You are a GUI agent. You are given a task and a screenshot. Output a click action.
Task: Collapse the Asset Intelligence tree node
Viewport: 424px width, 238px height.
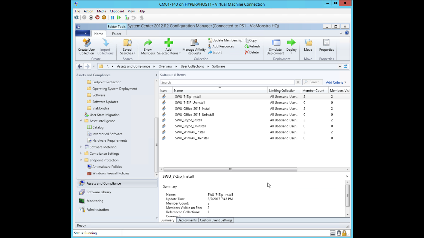(x=81, y=121)
